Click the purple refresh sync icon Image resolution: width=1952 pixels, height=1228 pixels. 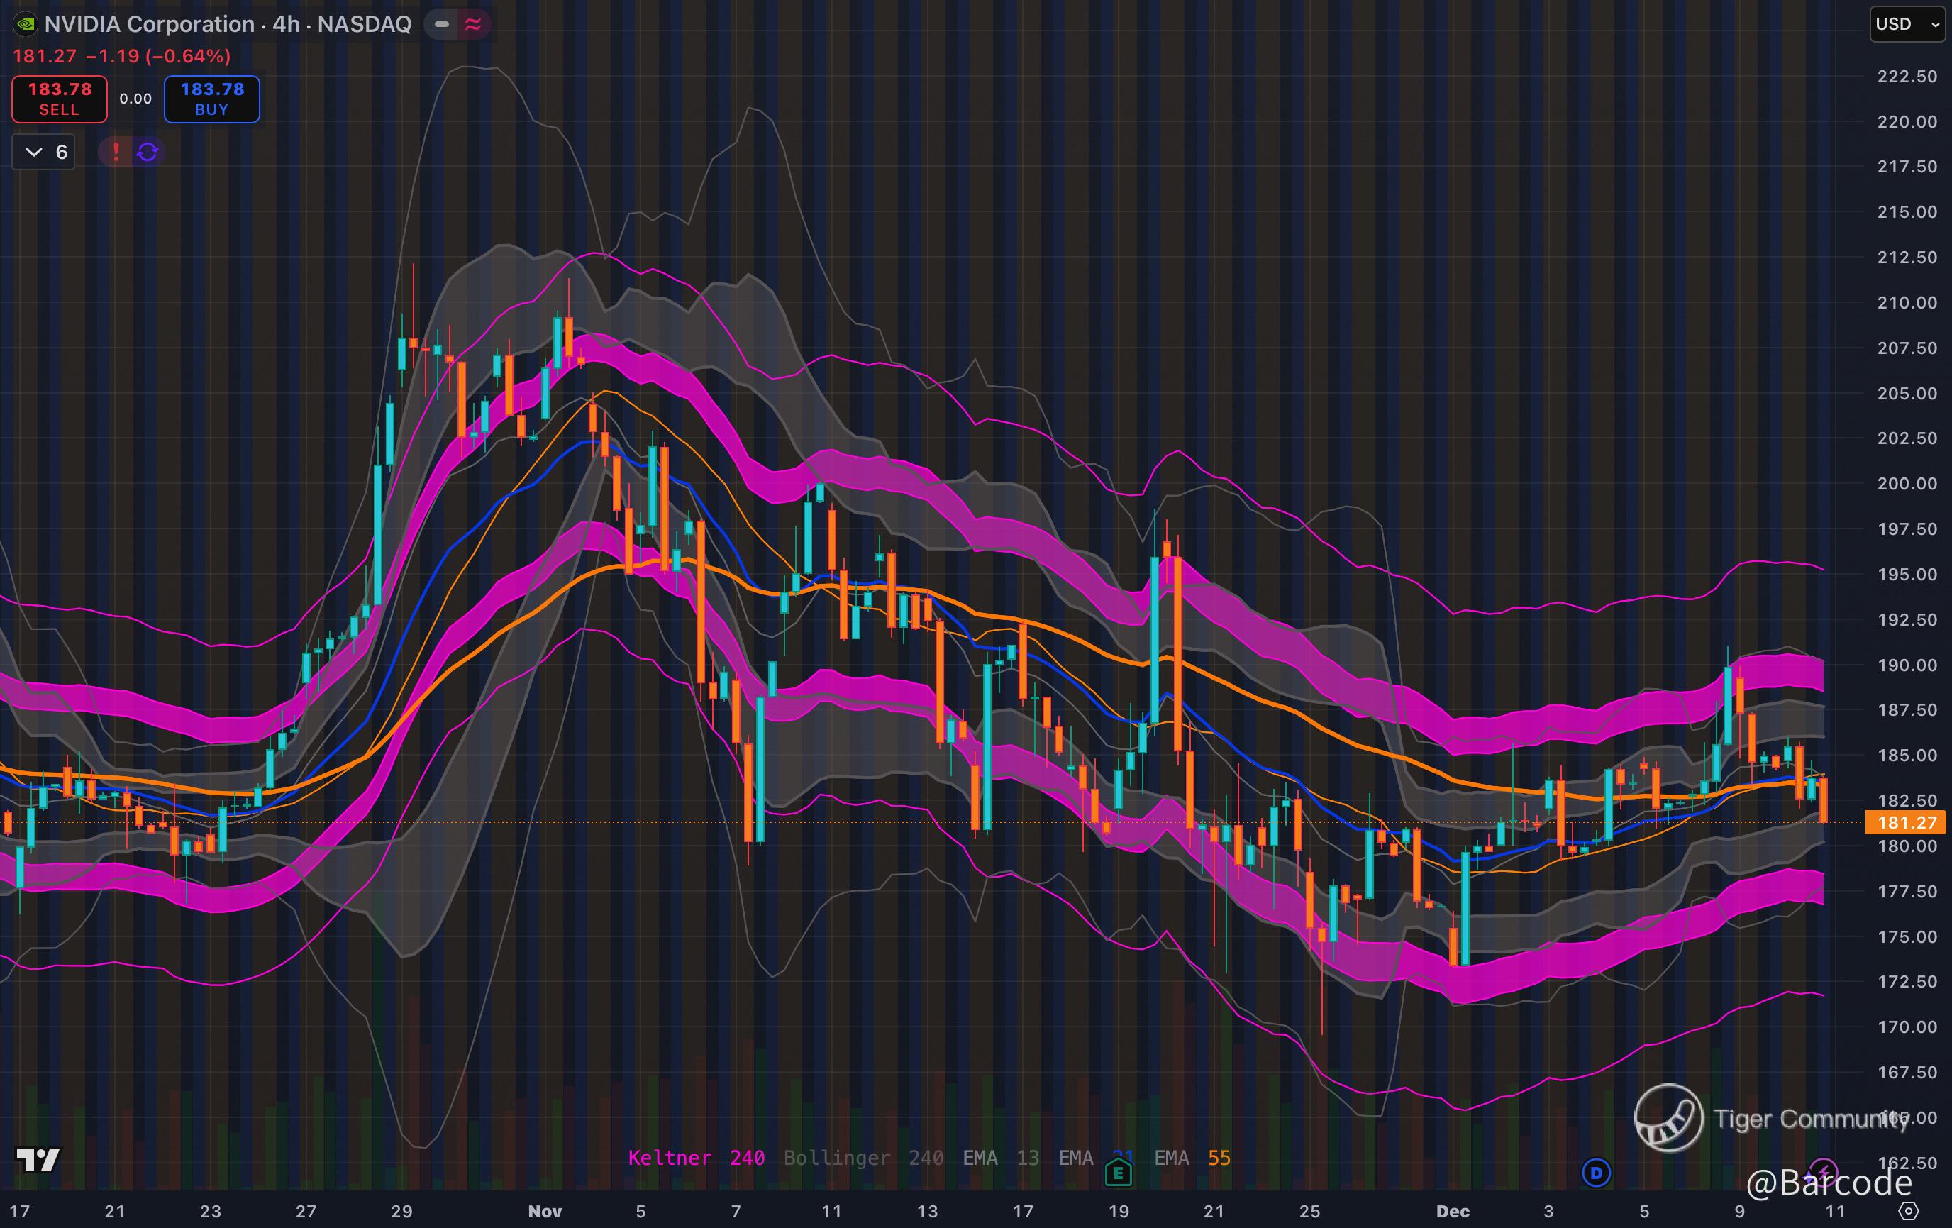pos(148,152)
